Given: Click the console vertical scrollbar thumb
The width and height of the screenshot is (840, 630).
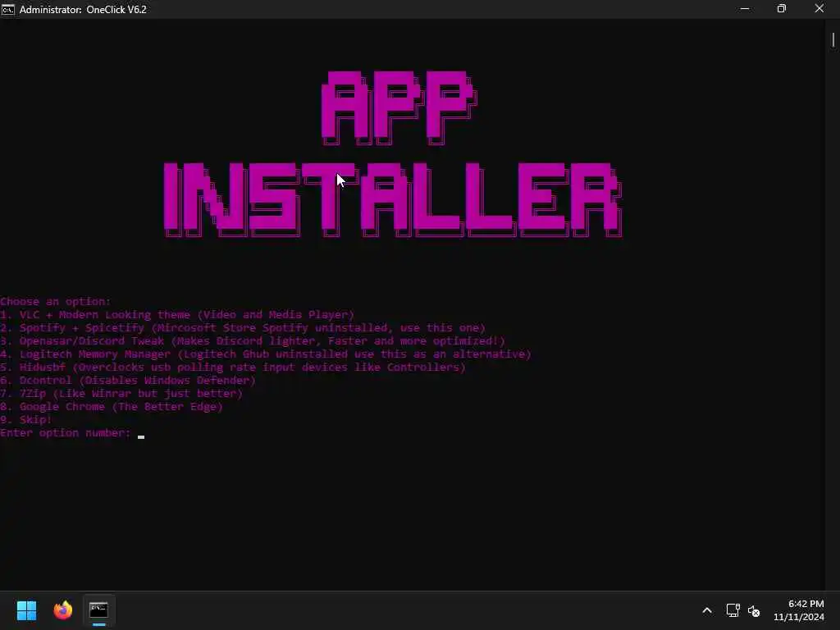Looking at the screenshot, I should (x=833, y=39).
